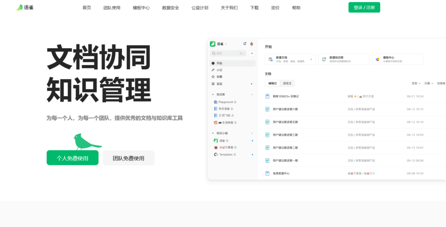Switch to the 浏览过 tab
Viewport: 446px width, 227px height.
coord(287,83)
